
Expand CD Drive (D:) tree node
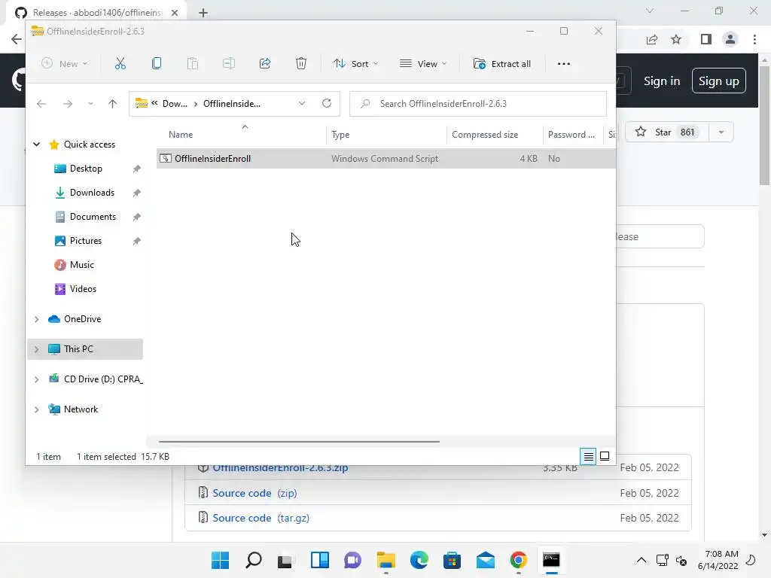36,379
